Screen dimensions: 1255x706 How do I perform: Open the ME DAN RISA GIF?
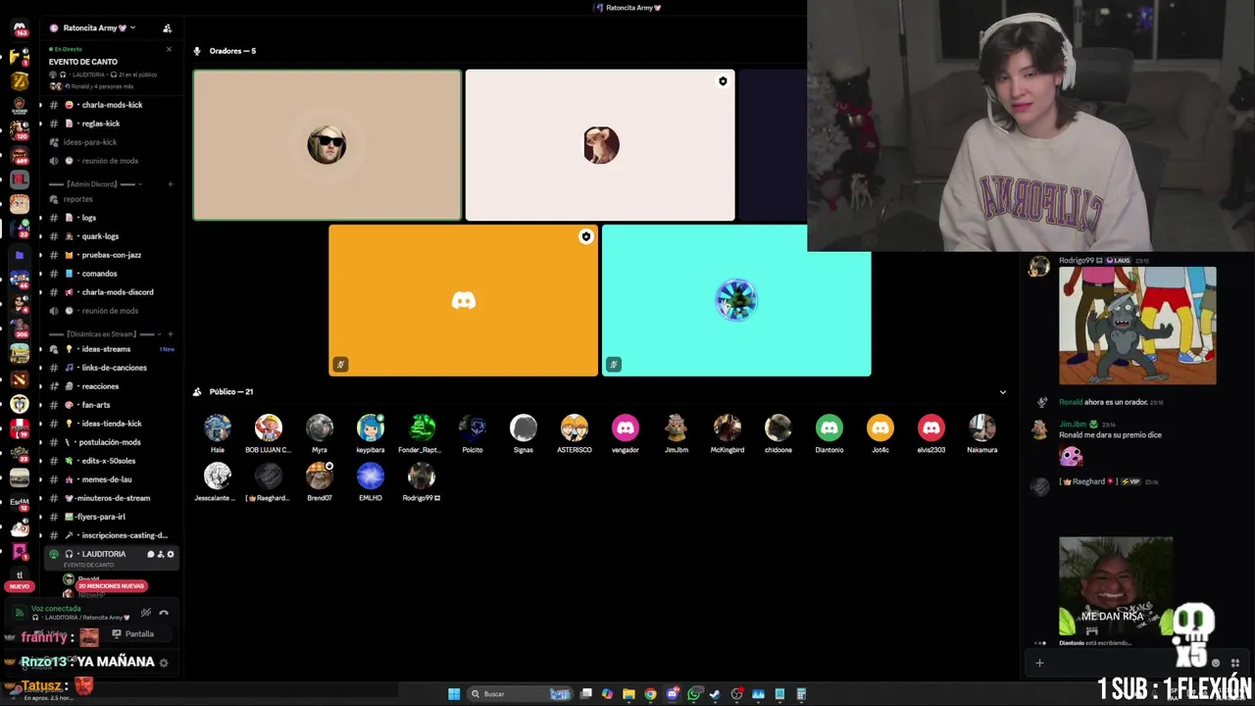(x=1116, y=586)
